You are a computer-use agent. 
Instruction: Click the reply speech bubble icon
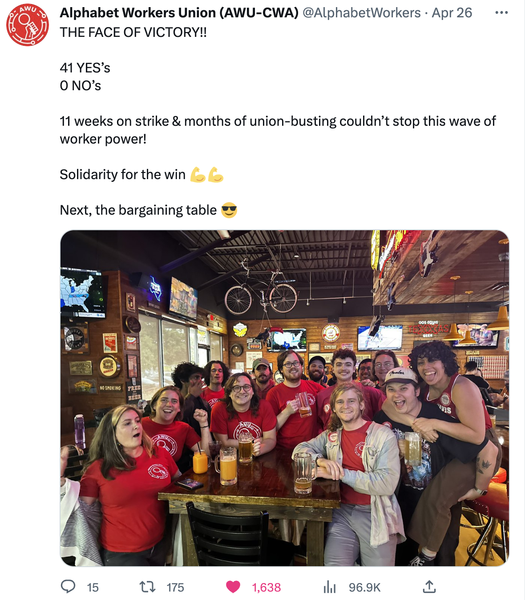point(68,587)
